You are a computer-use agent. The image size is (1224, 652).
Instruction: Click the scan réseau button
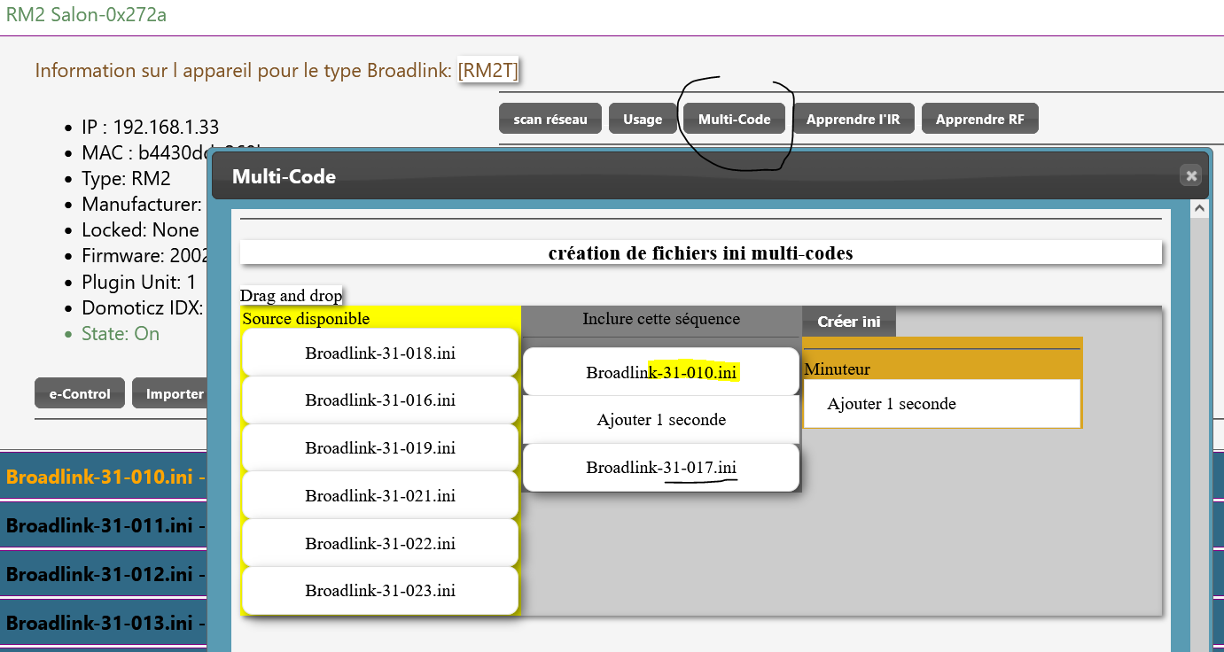pyautogui.click(x=550, y=119)
